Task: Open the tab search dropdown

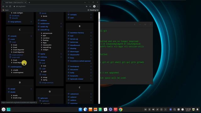Action: click(x=85, y=3)
